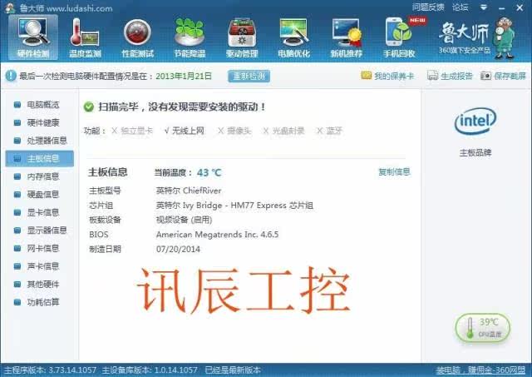Open the 新机推荐 new PC recommendation icon

[347, 37]
